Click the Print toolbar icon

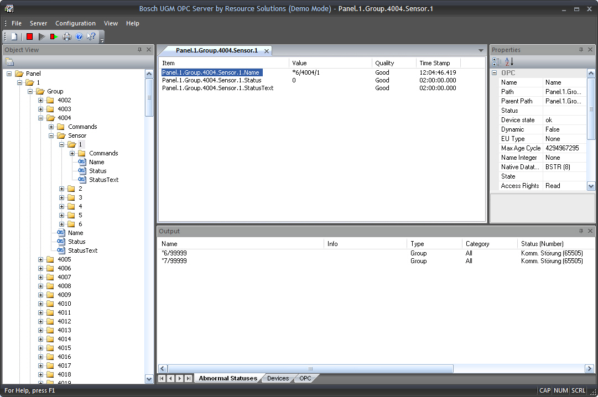pos(67,37)
